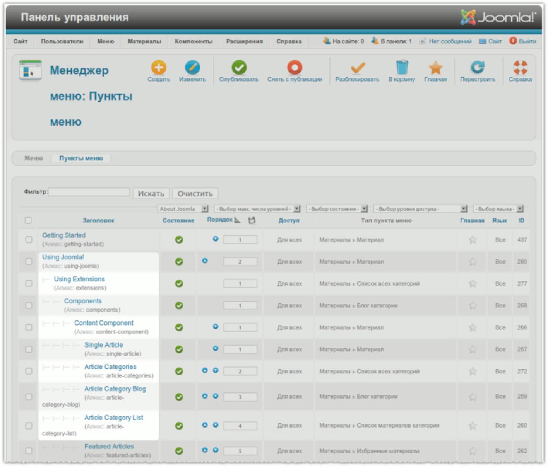
Task: Toggle published state of Article Category List
Action: [179, 426]
